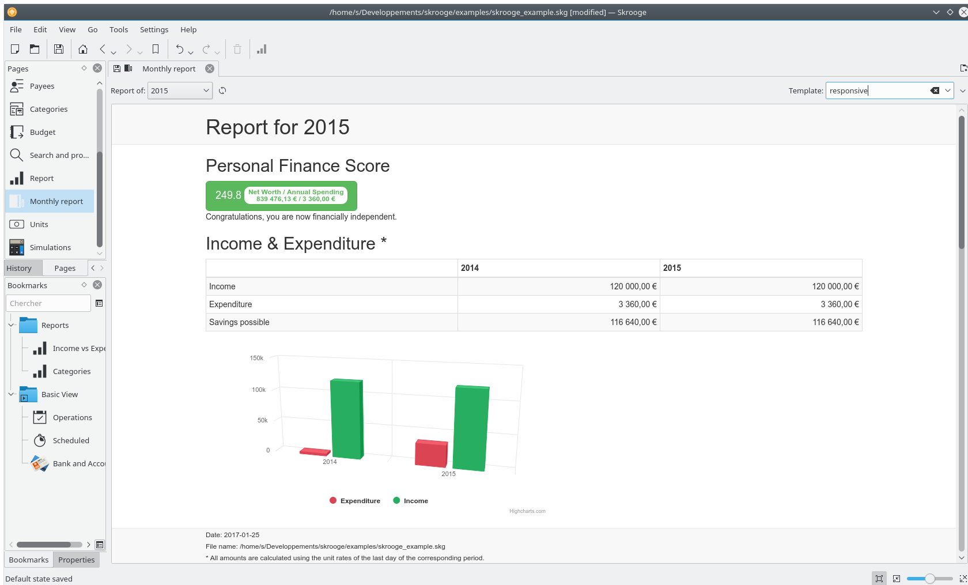
Task: Click the Save toolbar icon
Action: pyautogui.click(x=58, y=50)
